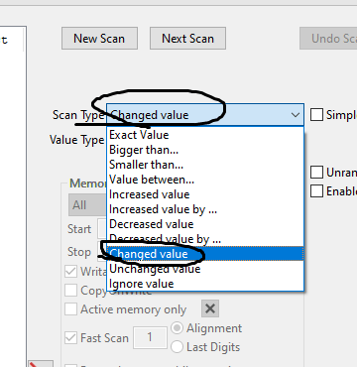Viewport: 357px width, 367px height.
Task: Toggle the Writable checkbox
Action: 70,272
